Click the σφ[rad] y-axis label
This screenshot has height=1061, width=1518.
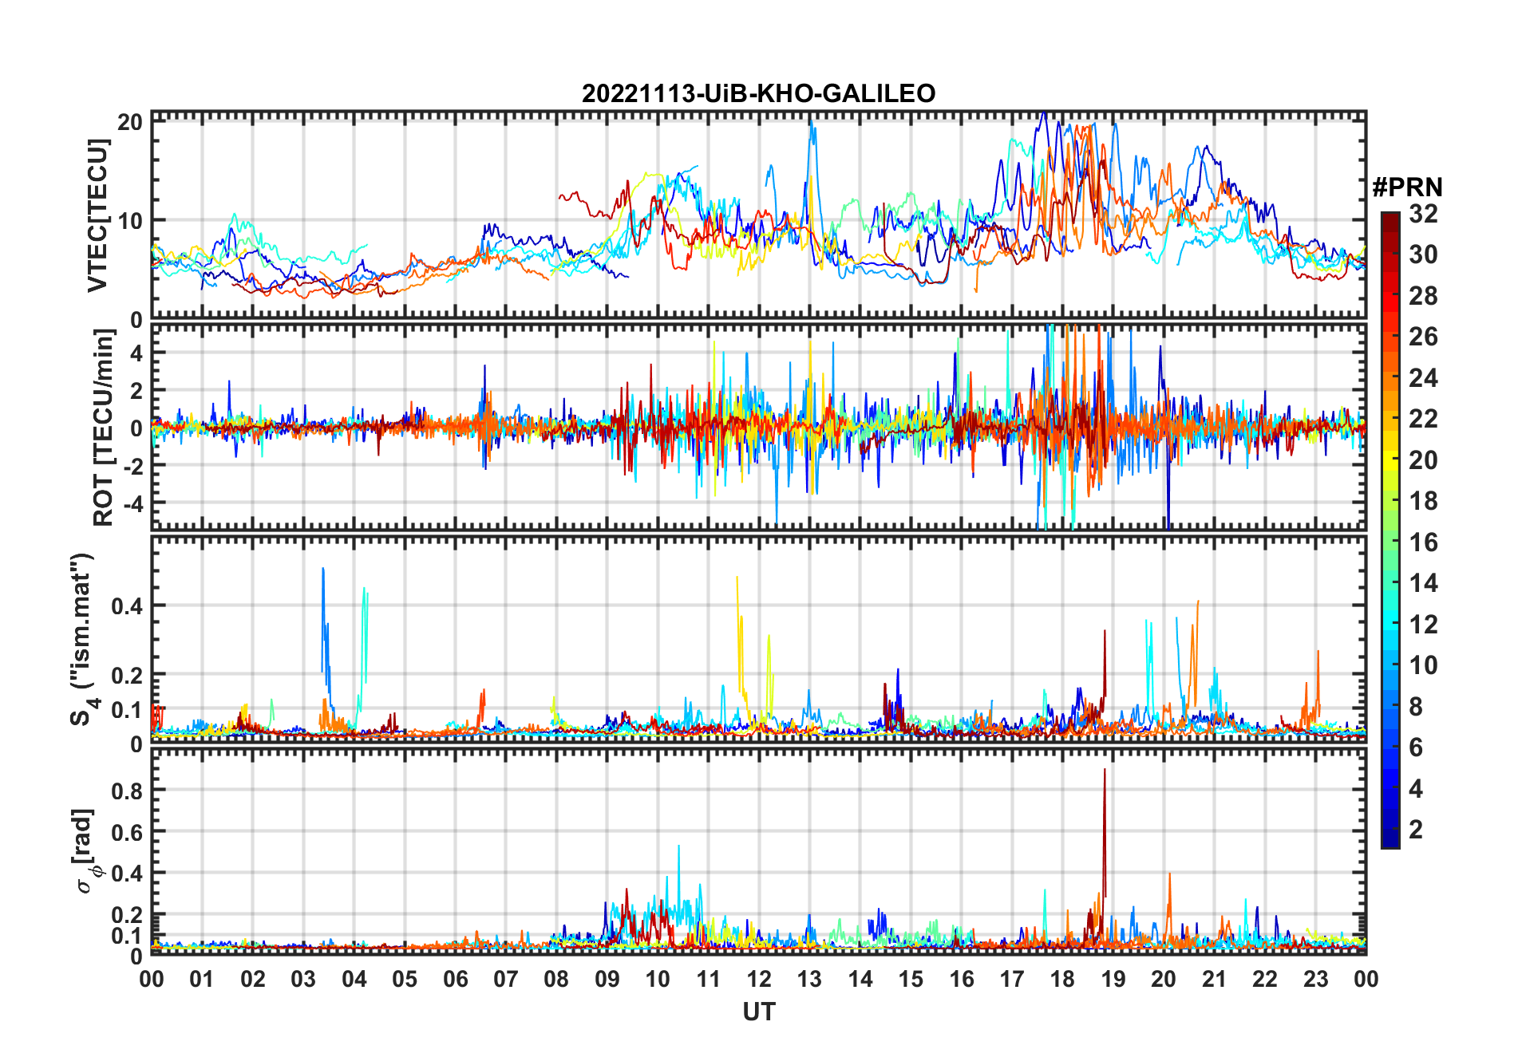tap(85, 851)
